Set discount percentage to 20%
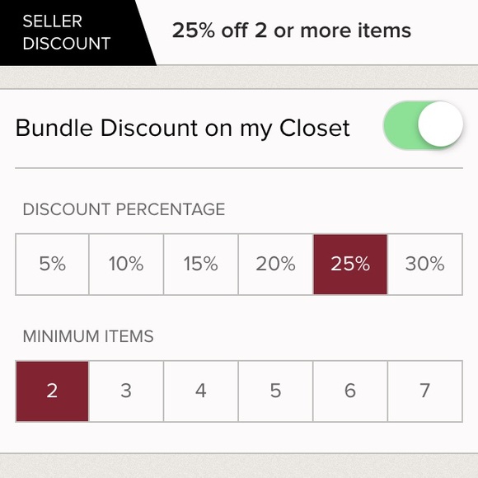This screenshot has width=478, height=478. coord(275,265)
